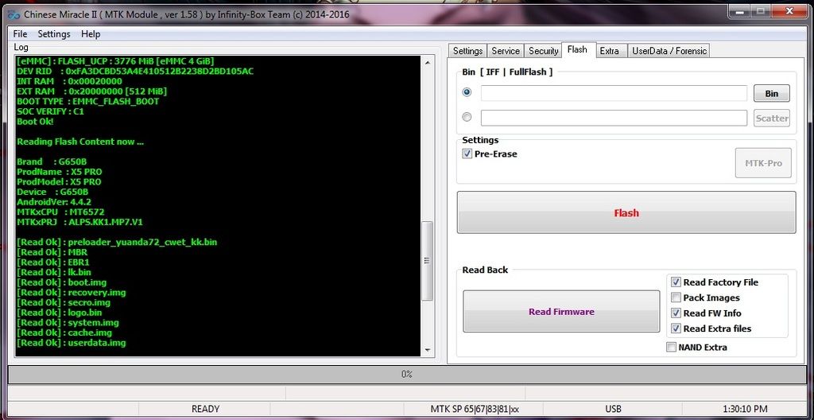
Task: Click the Bin browse button
Action: coord(771,93)
